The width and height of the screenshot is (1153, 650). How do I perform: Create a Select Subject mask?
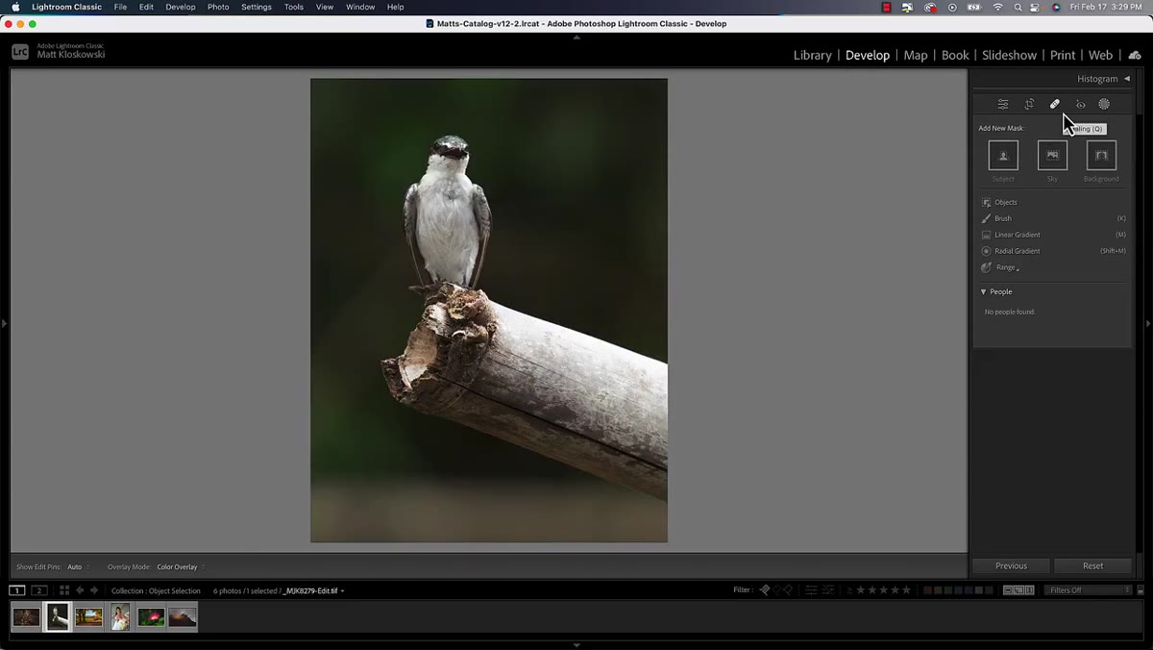1003,156
